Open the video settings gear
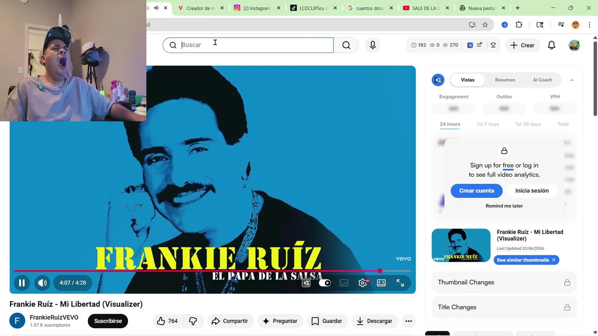Screen dimensions: 598x336 (363, 283)
